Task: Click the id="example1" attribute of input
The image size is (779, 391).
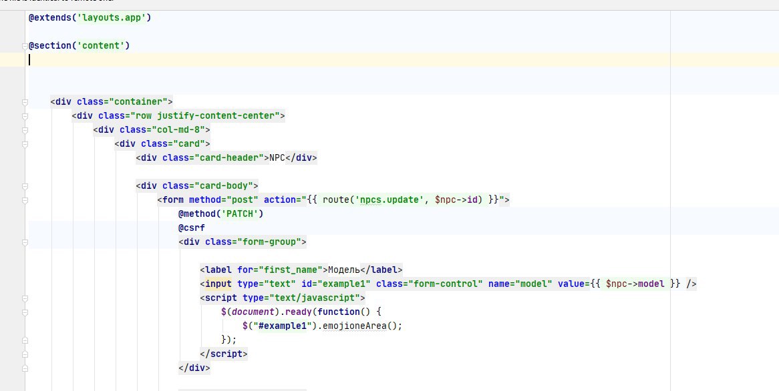Action: [x=336, y=284]
